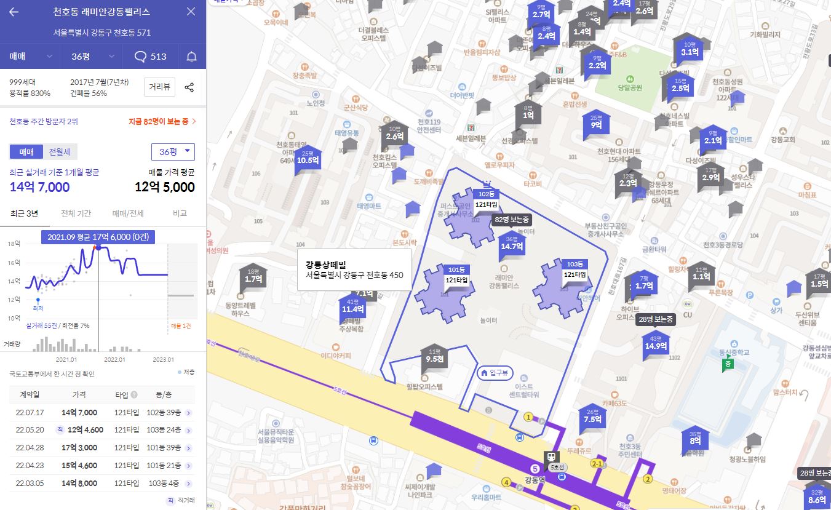The width and height of the screenshot is (831, 510).
Task: Click the red peak point on price chart
Action: pos(95,247)
